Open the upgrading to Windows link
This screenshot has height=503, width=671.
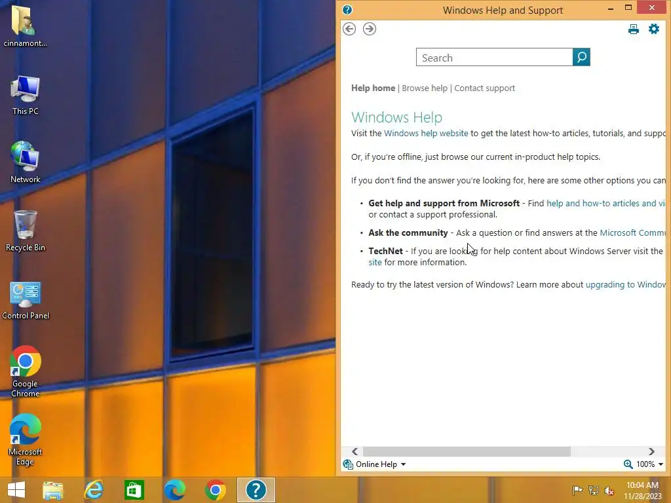pyautogui.click(x=626, y=285)
